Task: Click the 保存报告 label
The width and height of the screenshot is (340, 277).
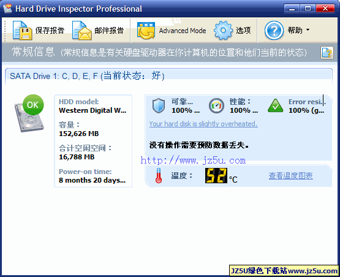Action: coord(50,31)
